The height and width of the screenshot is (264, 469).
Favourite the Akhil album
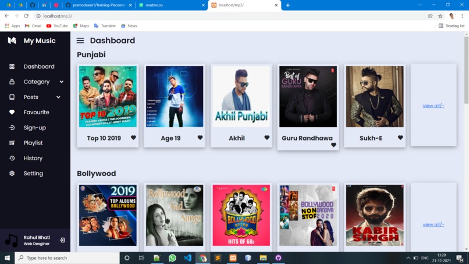tap(267, 138)
